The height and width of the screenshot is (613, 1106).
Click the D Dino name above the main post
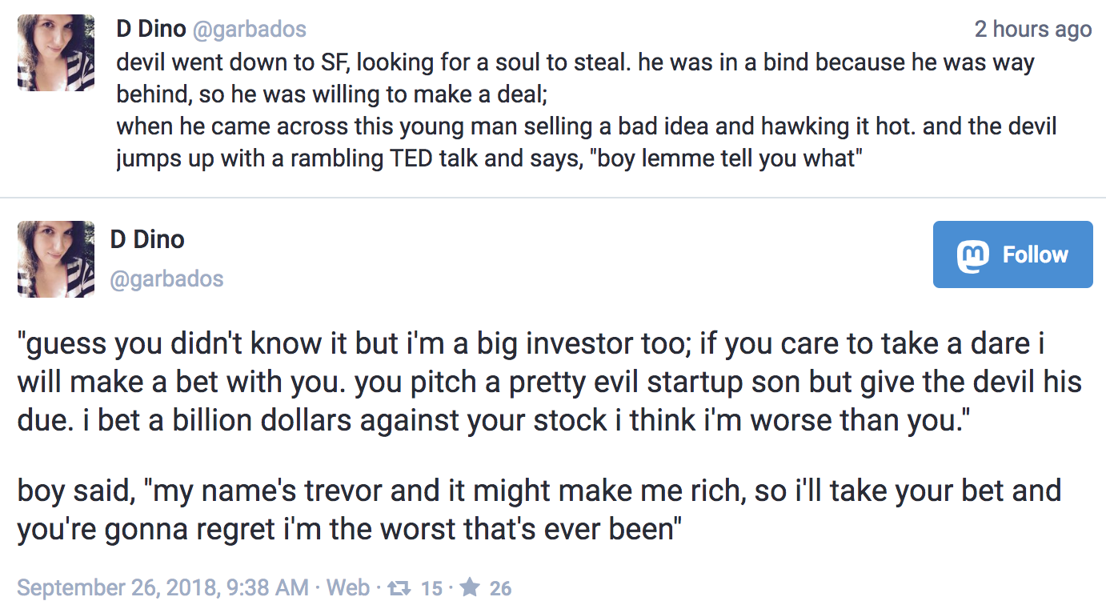[x=147, y=239]
